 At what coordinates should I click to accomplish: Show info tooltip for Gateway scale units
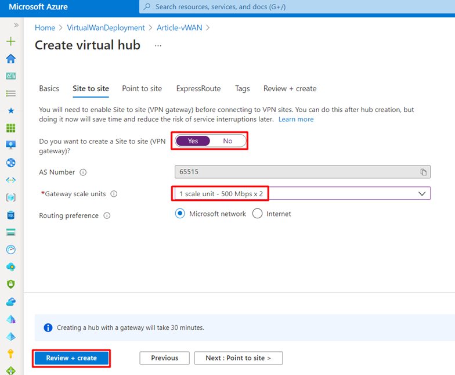pyautogui.click(x=114, y=194)
